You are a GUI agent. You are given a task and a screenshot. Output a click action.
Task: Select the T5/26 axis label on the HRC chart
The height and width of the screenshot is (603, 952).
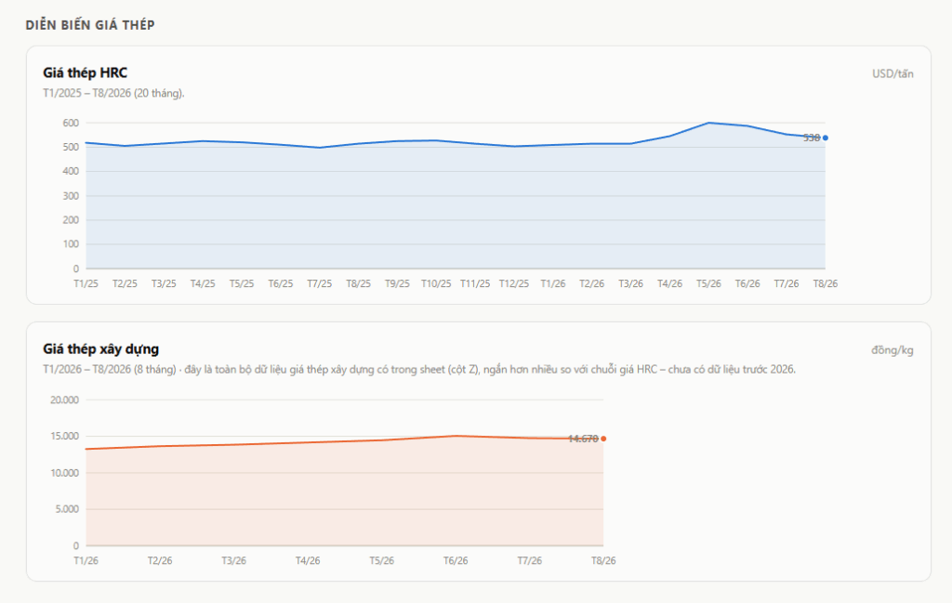pyautogui.click(x=708, y=284)
